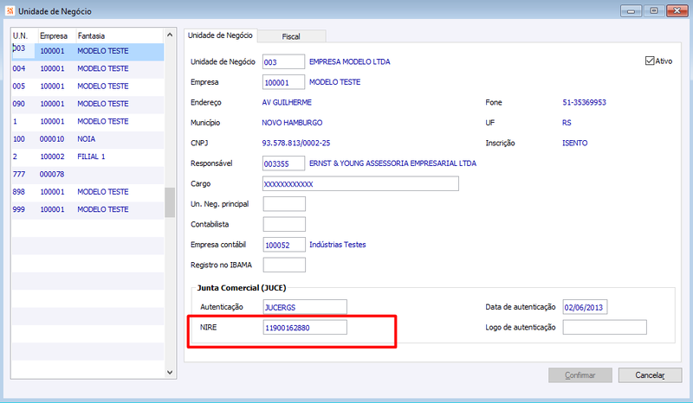Click the Fone value 51-35369953

[x=584, y=102]
